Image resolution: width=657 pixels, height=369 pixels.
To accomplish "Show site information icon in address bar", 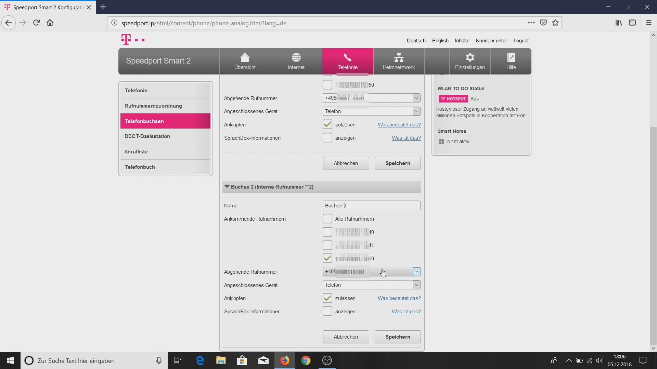I will click(x=114, y=23).
